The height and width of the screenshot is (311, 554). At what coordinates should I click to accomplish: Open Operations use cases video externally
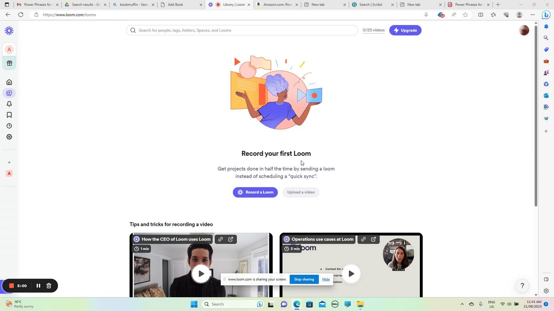(x=374, y=239)
